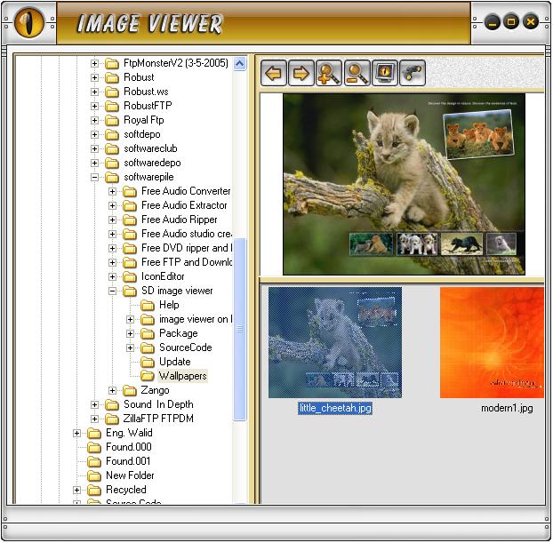The height and width of the screenshot is (543, 553).
Task: Click the cat-eye logo in title bar
Action: (x=29, y=23)
